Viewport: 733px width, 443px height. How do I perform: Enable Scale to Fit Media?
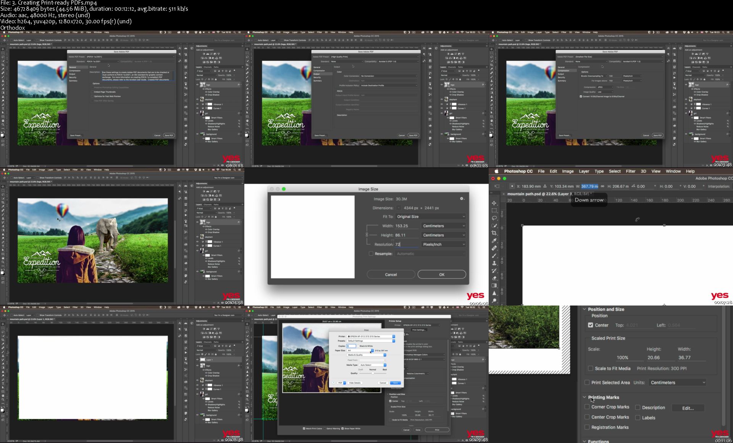[x=591, y=369]
